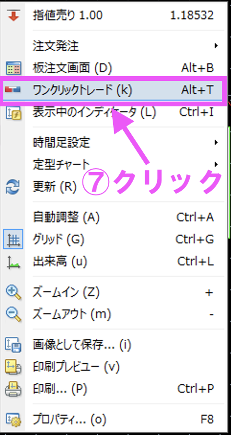
Task: Expand the 注文発注 submenu arrow
Action: coord(216,46)
